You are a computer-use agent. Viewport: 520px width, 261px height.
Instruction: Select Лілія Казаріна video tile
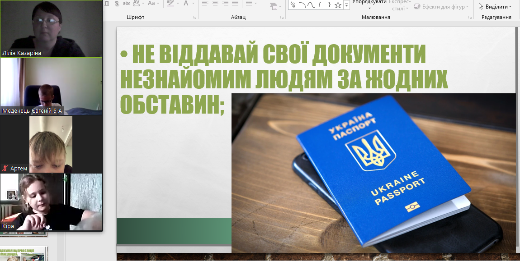point(51,29)
